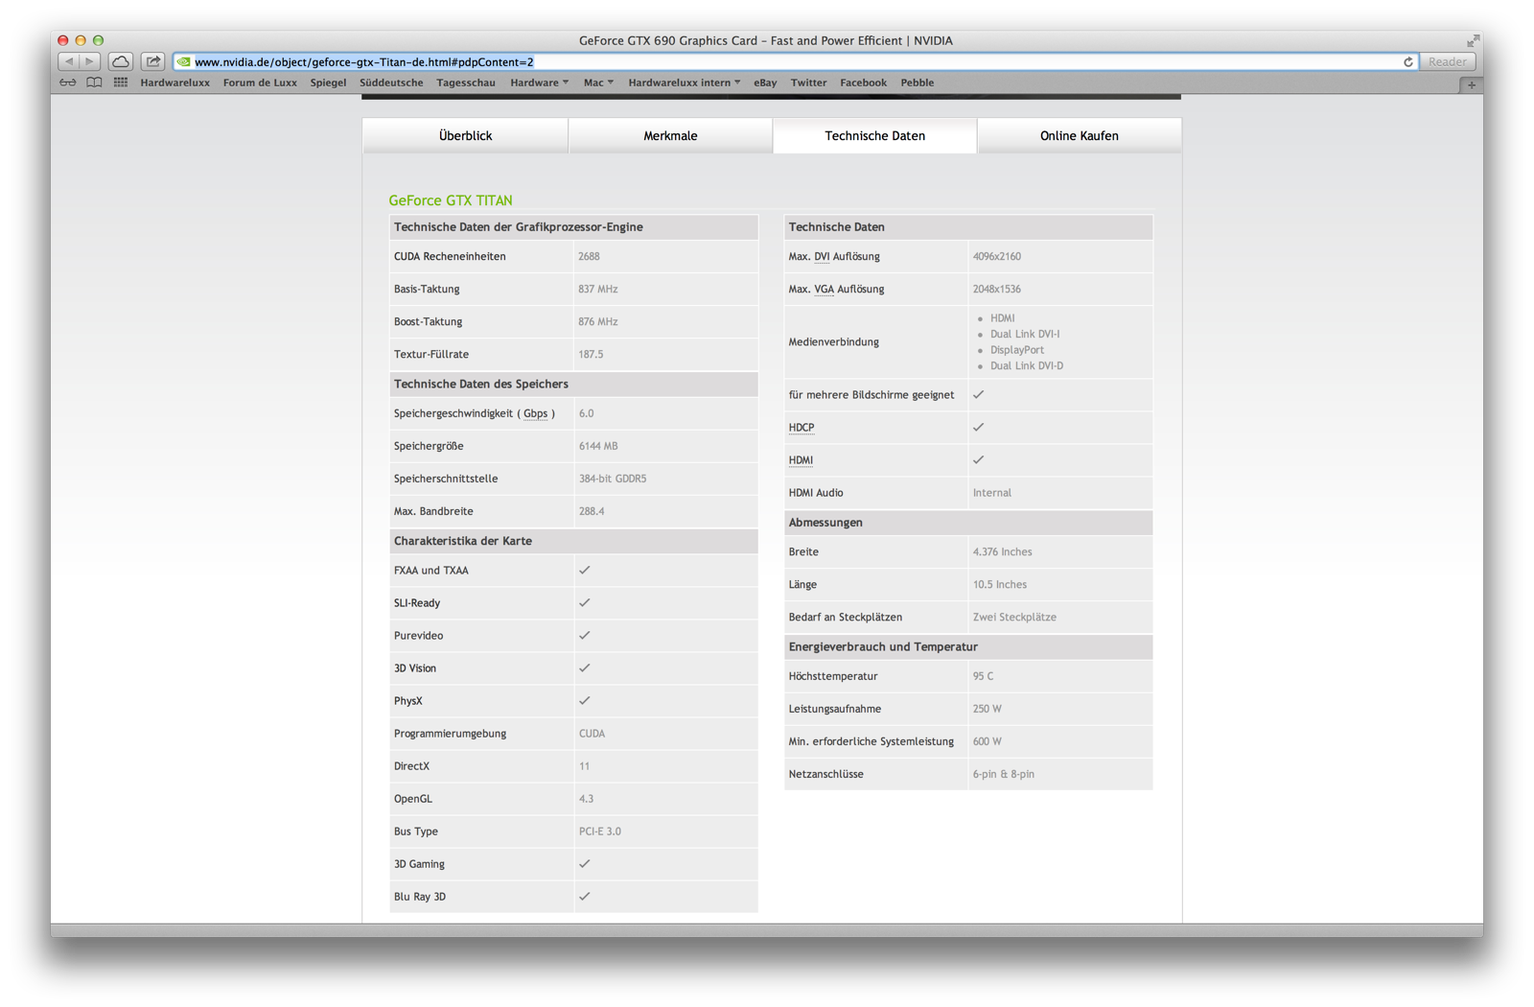Click the GeForce GTX TITAN heading
Viewport: 1534px width, 1007px height.
pos(451,200)
